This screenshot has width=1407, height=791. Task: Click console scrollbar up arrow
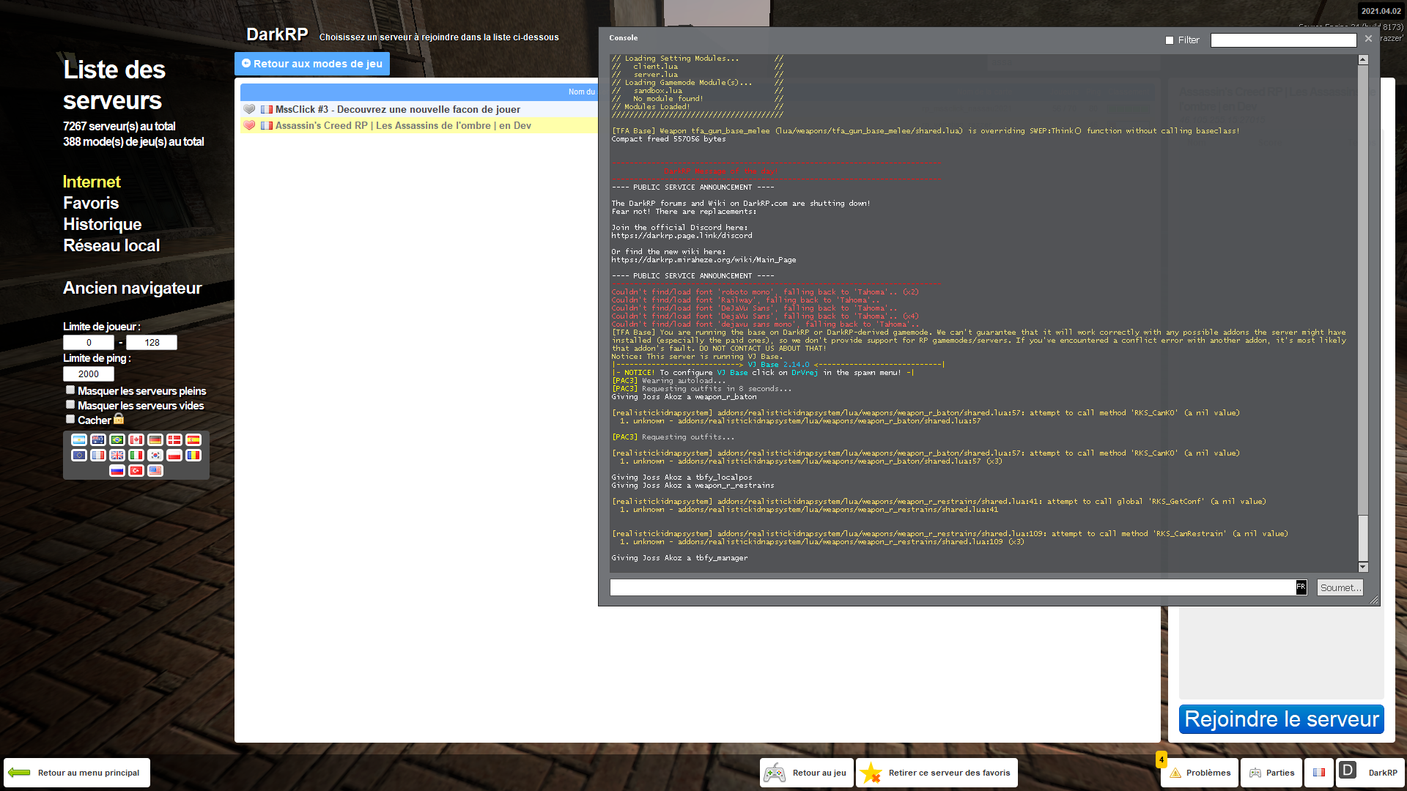pyautogui.click(x=1363, y=60)
